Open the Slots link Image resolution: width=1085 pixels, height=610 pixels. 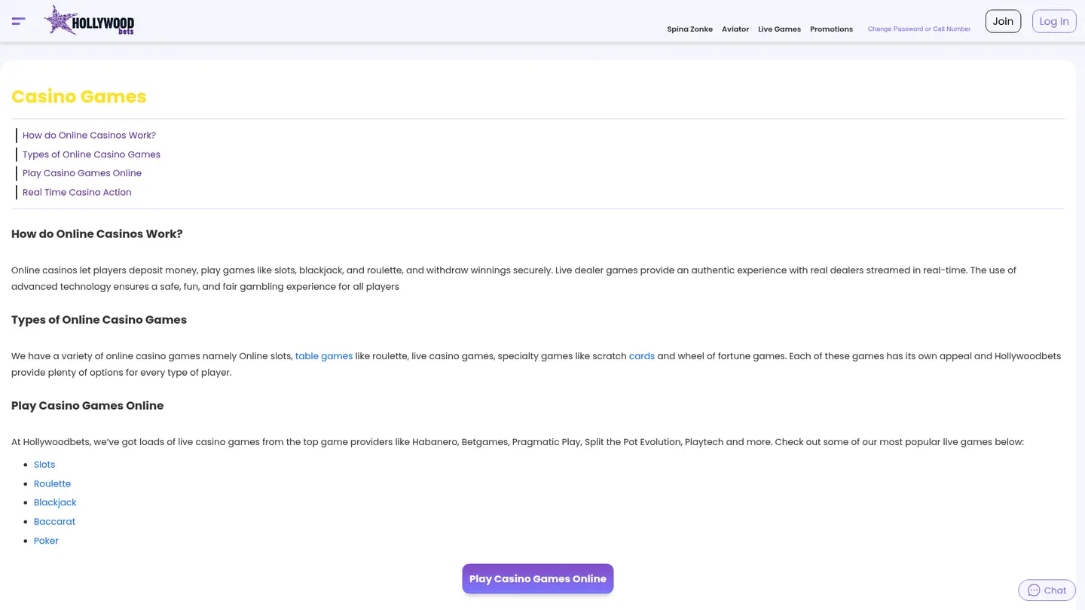pos(44,465)
